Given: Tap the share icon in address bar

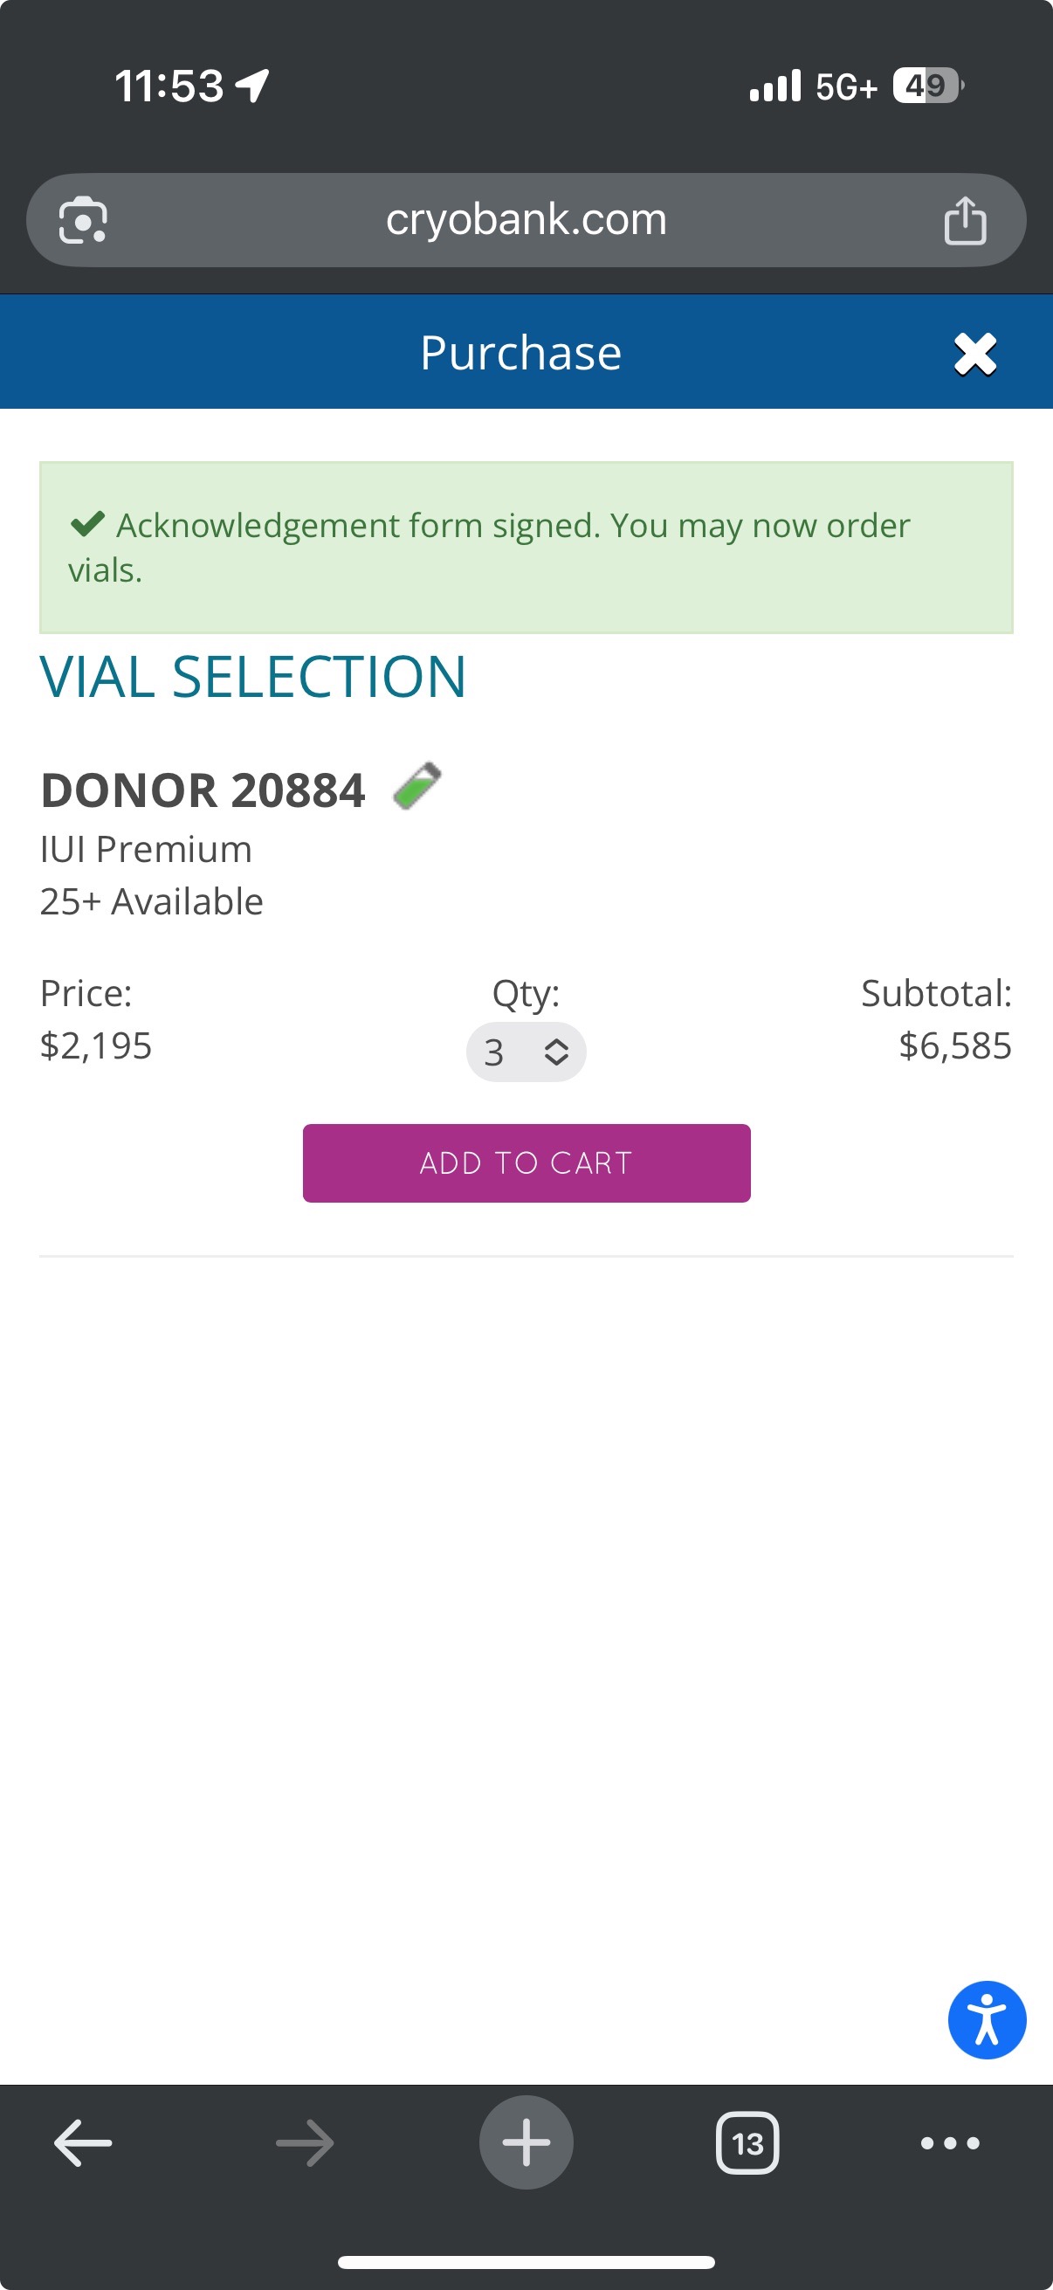Looking at the screenshot, I should tap(964, 219).
